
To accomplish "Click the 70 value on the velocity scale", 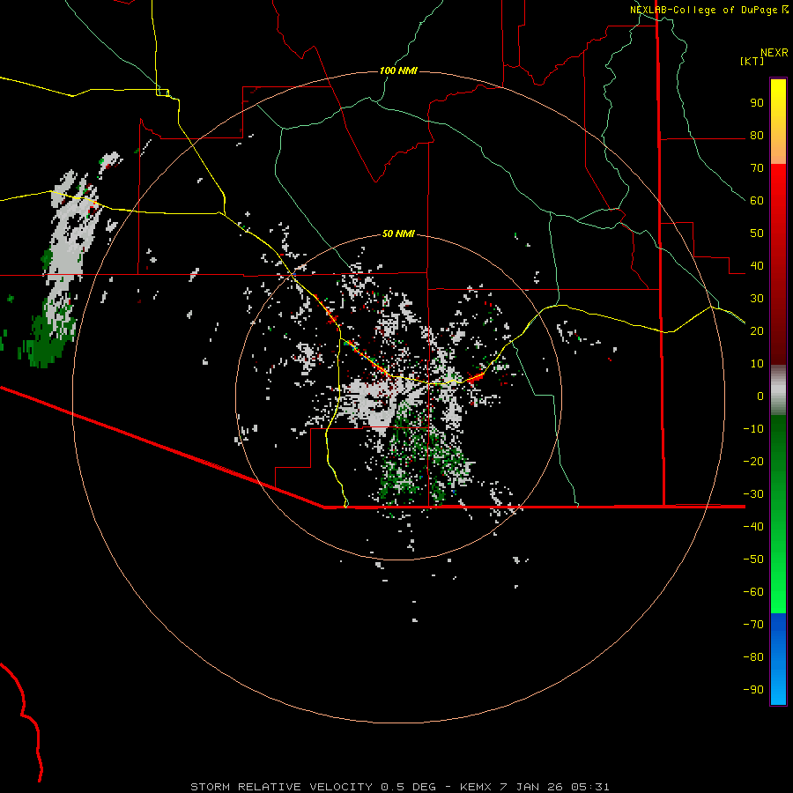I will [x=757, y=168].
